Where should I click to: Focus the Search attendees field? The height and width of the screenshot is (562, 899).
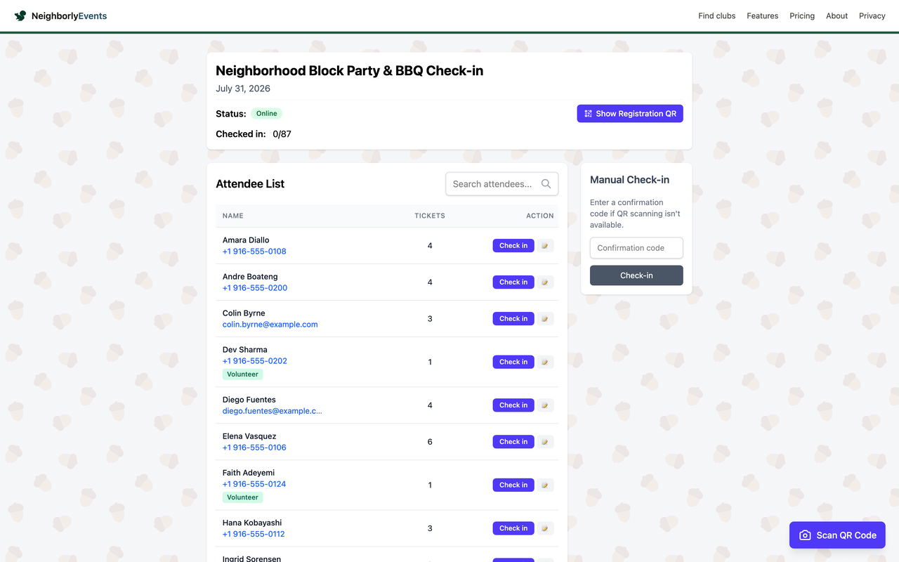(502, 184)
